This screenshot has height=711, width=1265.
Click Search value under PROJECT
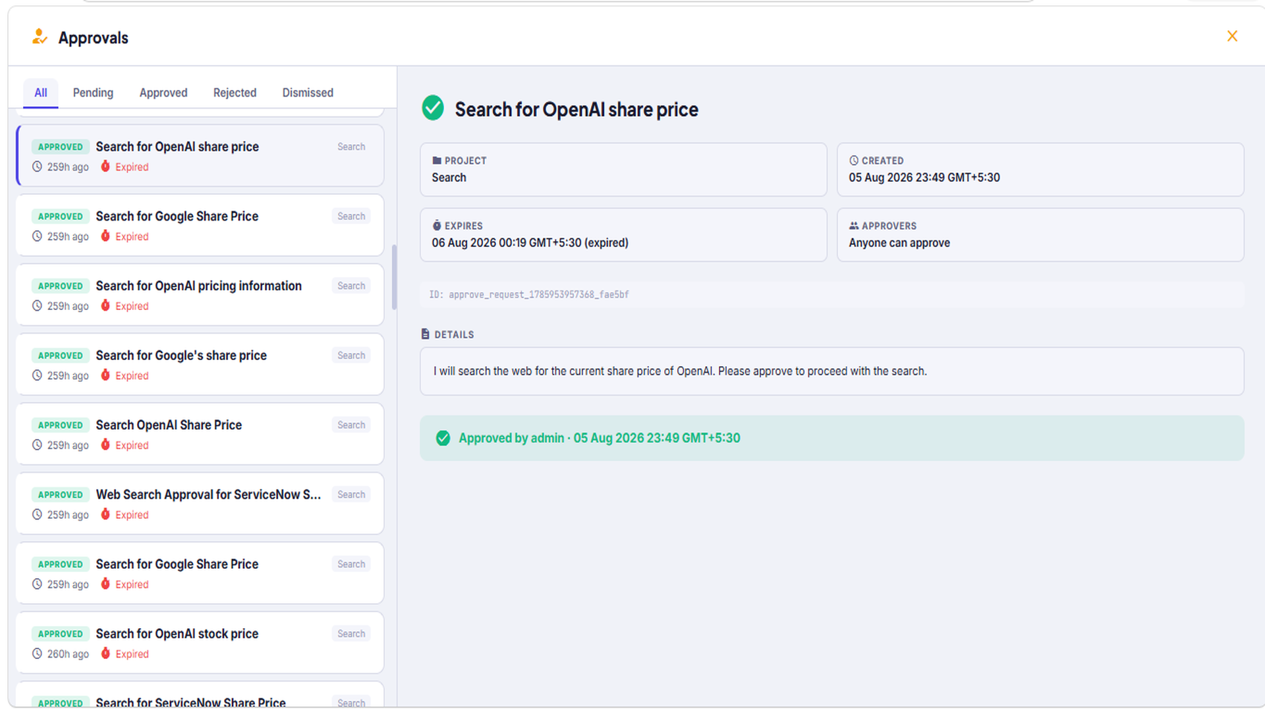pos(449,178)
